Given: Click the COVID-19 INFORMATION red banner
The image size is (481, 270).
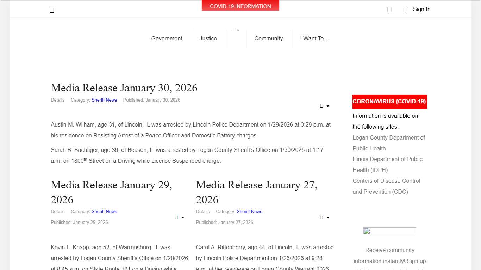Looking at the screenshot, I should click(240, 6).
